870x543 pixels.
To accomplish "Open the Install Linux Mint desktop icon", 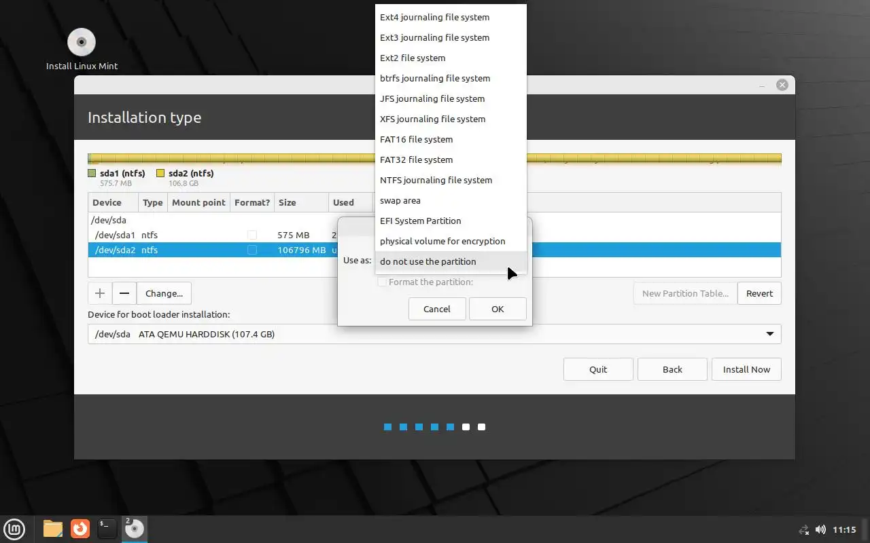I will point(82,49).
